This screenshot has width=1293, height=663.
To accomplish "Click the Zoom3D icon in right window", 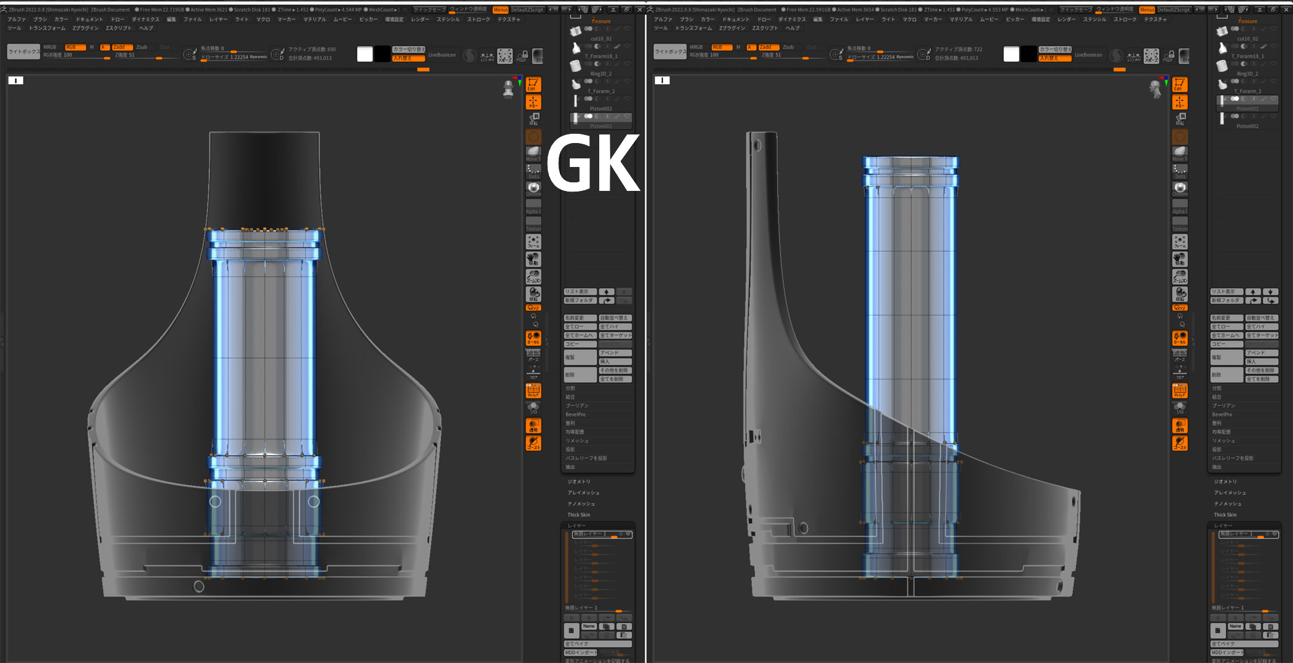I will [1179, 277].
